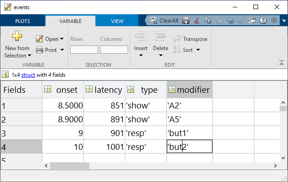
Task: Collapse the toolstrip ribbon arrow
Action: coord(282,63)
